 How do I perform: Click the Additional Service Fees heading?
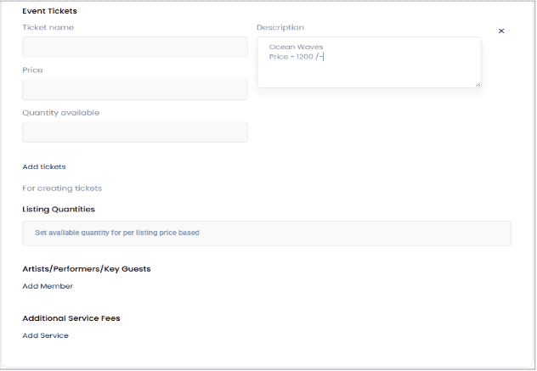tap(71, 318)
